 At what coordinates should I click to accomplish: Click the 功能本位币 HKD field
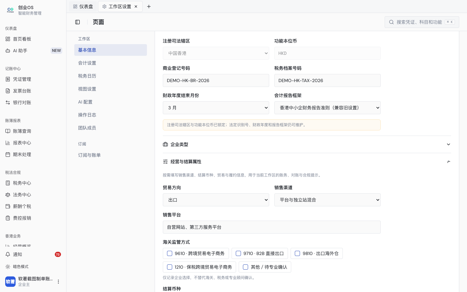pos(328,53)
